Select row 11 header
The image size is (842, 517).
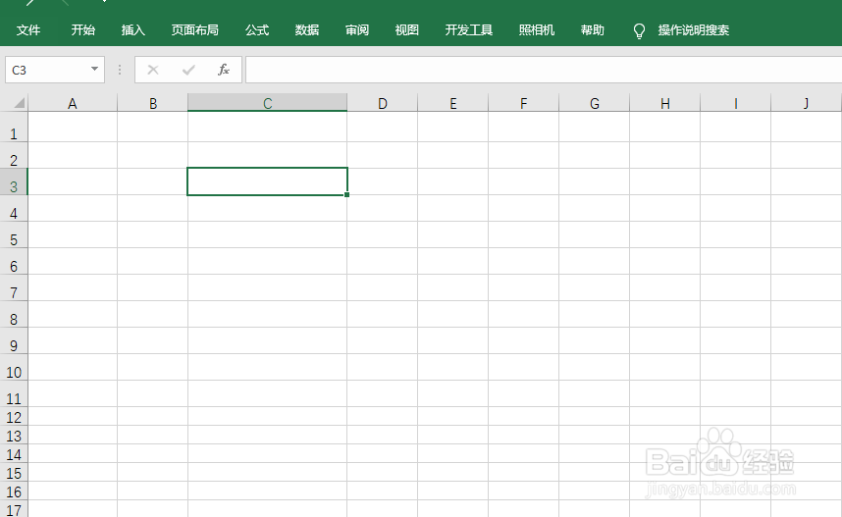[x=14, y=394]
